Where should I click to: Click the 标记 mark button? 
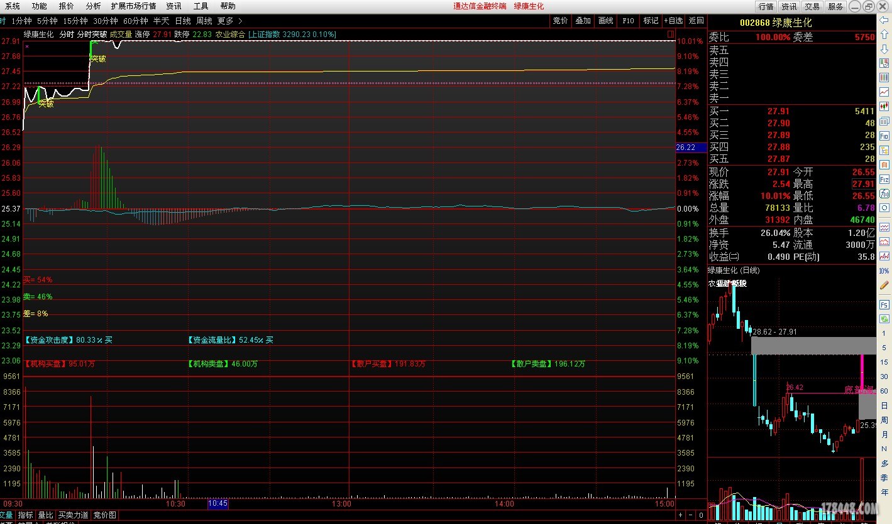pos(651,21)
